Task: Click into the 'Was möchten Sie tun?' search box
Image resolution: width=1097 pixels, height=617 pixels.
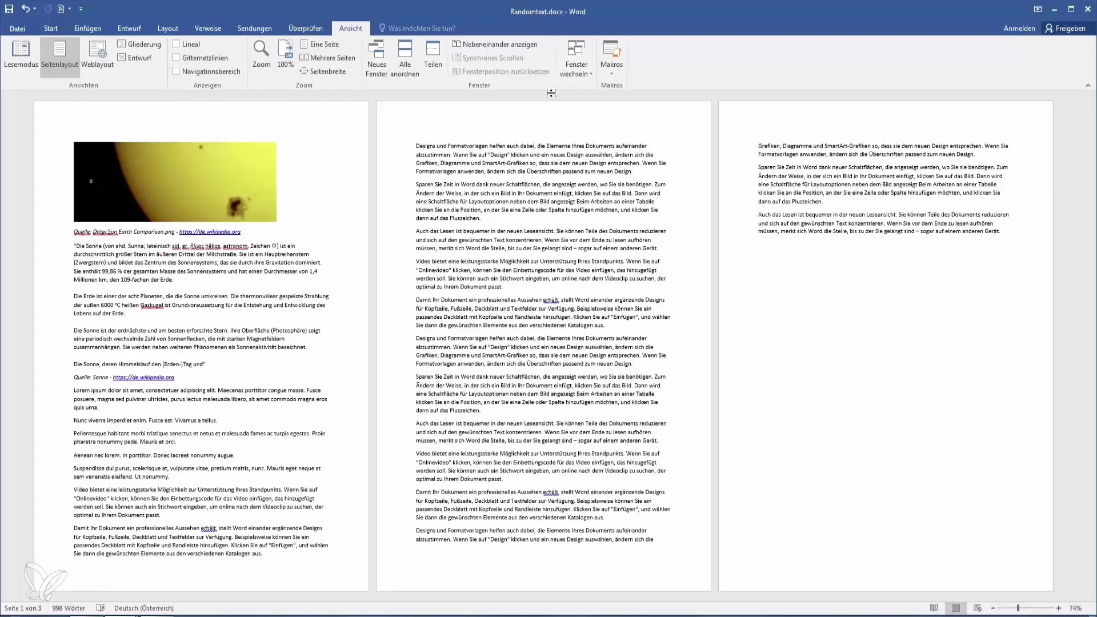Action: click(x=422, y=28)
